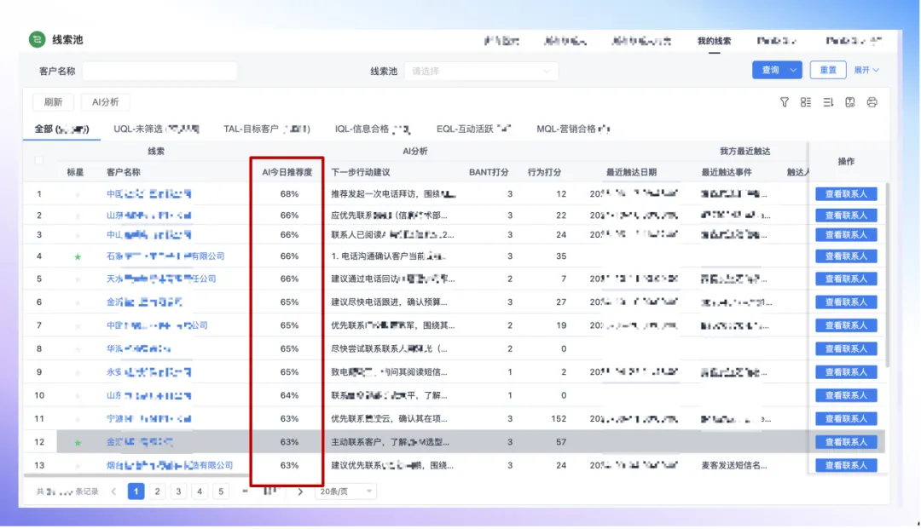Screen dimensions: 921x529
Task: Expand more filters with 展开
Action: tap(866, 70)
